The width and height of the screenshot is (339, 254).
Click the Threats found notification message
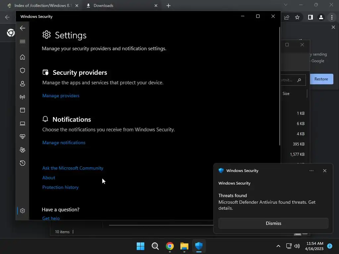click(x=267, y=202)
